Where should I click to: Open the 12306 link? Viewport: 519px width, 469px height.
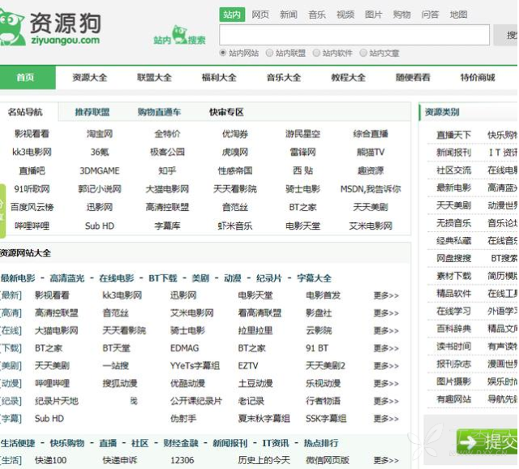click(182, 460)
